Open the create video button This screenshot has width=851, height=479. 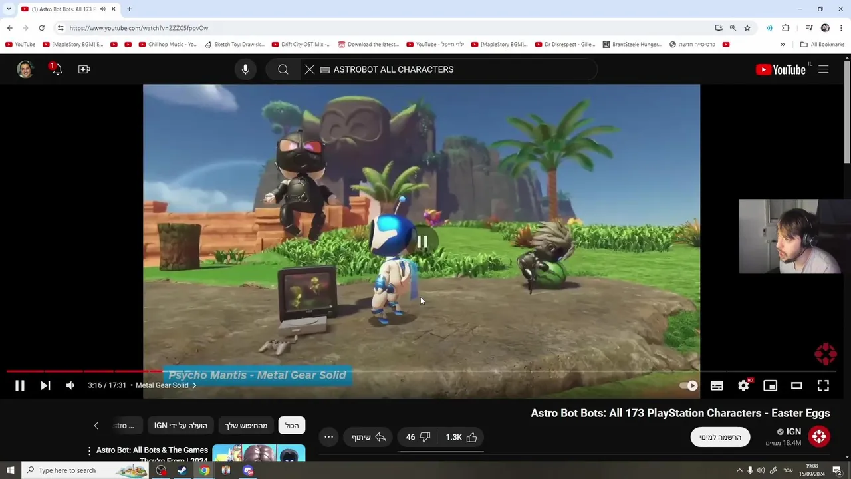pos(84,69)
